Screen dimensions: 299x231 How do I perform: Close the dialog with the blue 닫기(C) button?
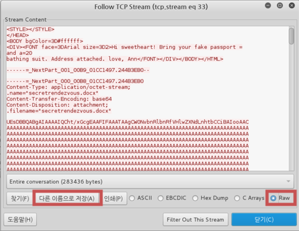tap(264, 220)
